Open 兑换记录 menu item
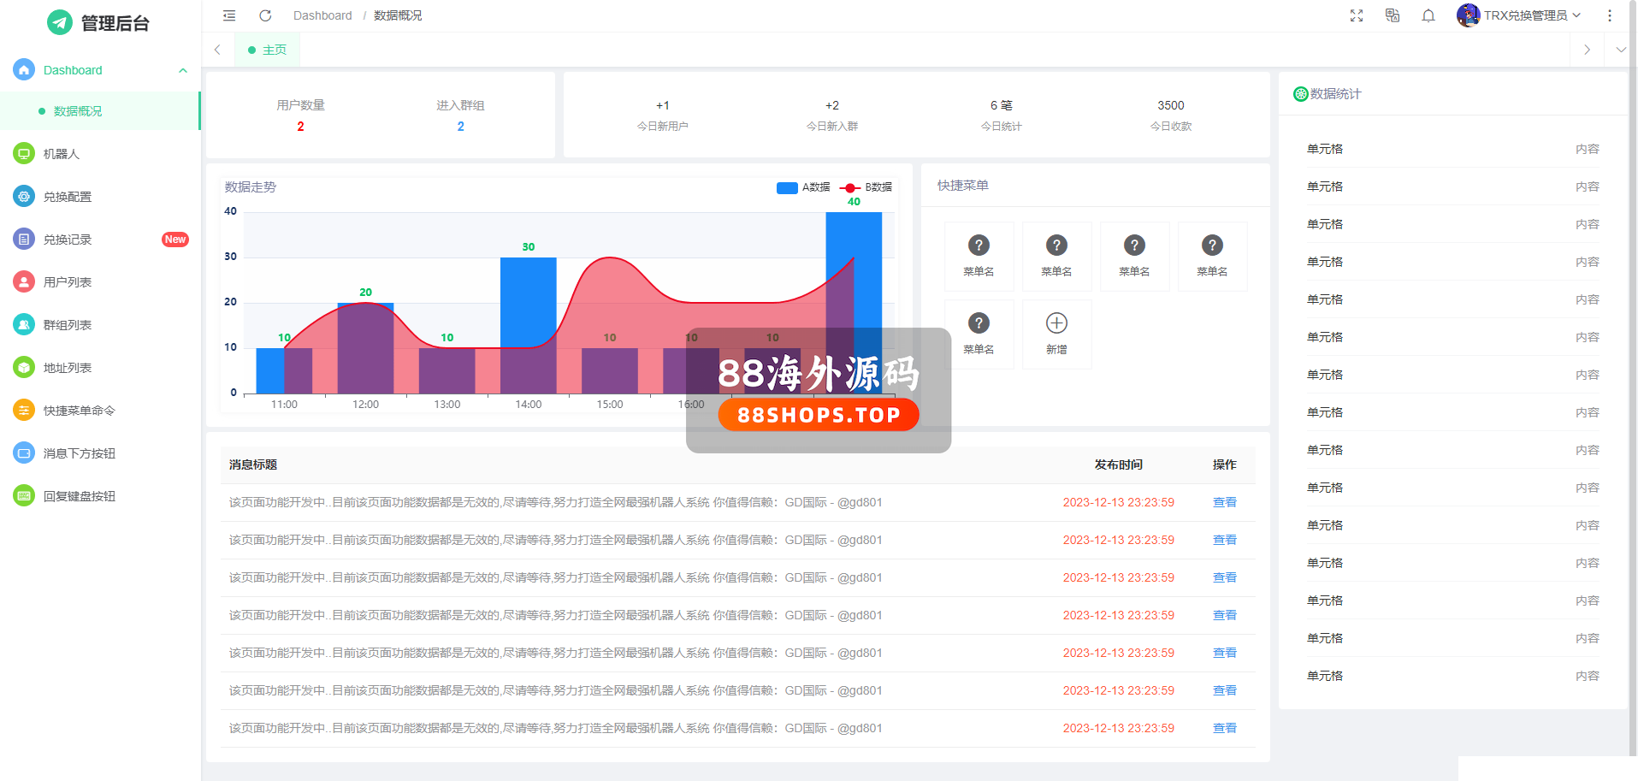Image resolution: width=1638 pixels, height=781 pixels. [x=68, y=240]
